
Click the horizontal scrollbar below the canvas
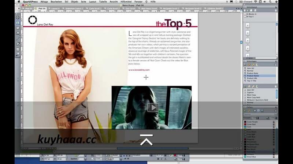pyautogui.click(x=153, y=148)
